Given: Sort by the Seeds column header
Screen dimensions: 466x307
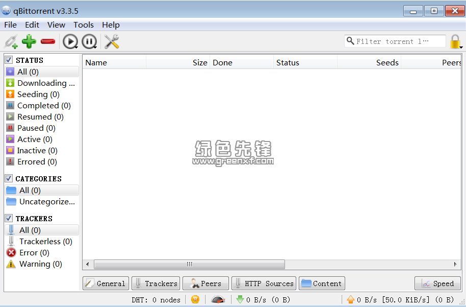Looking at the screenshot, I should [369, 62].
